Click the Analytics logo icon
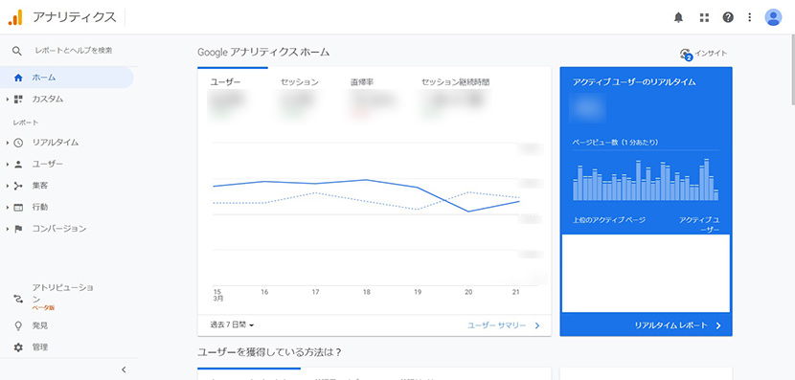 pyautogui.click(x=15, y=17)
